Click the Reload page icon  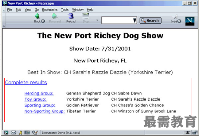click(71, 16)
